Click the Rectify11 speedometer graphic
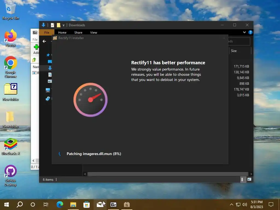Viewport: 280px width, 210px height. point(90,100)
